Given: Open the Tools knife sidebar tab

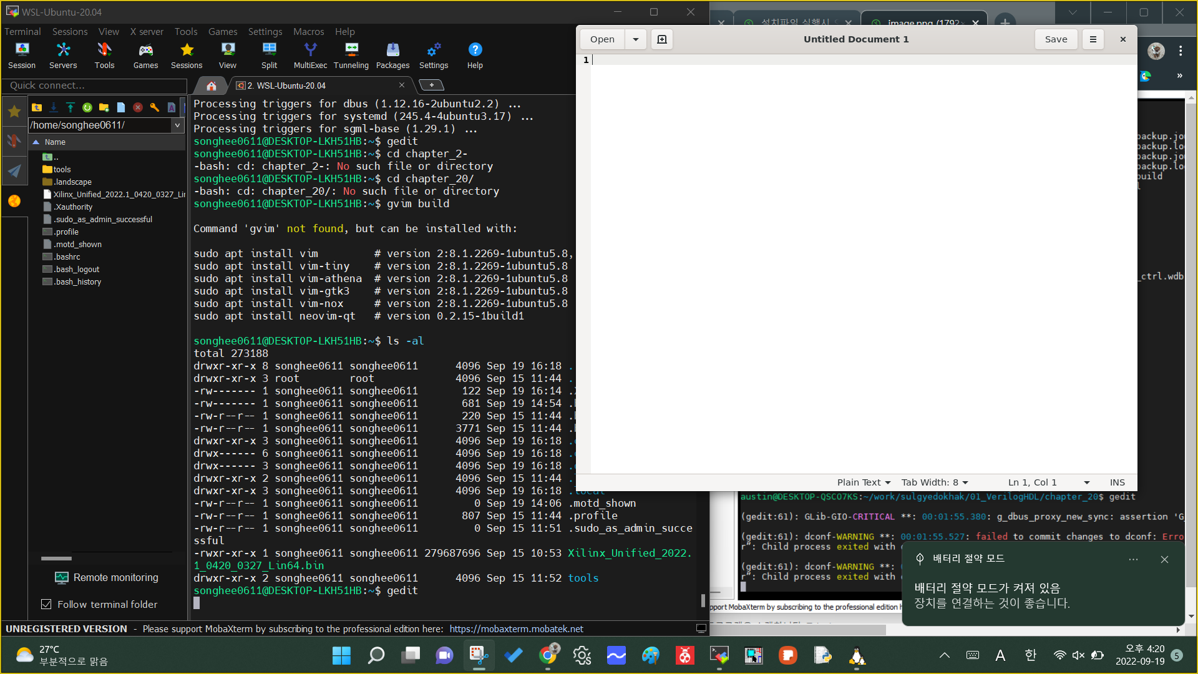Looking at the screenshot, I should pos(14,141).
